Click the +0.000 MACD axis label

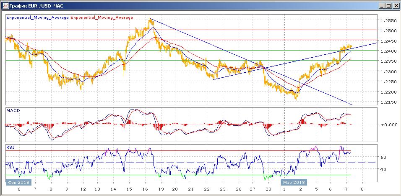[x=387, y=125]
